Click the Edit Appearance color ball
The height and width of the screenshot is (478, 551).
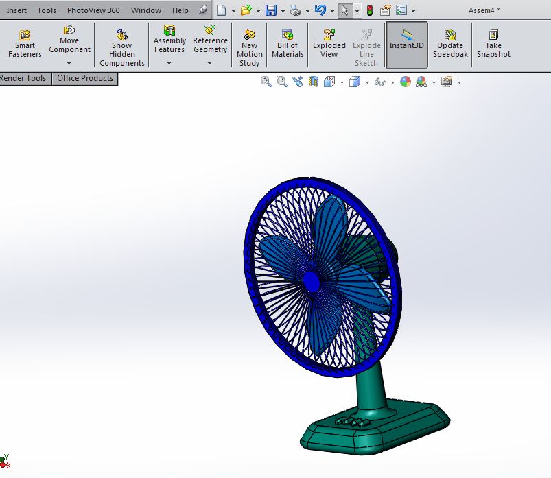coord(405,82)
